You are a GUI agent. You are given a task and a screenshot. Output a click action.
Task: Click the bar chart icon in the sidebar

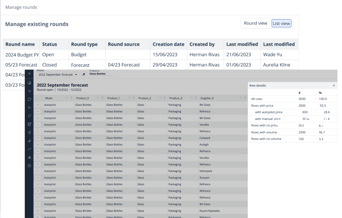pyautogui.click(x=29, y=141)
